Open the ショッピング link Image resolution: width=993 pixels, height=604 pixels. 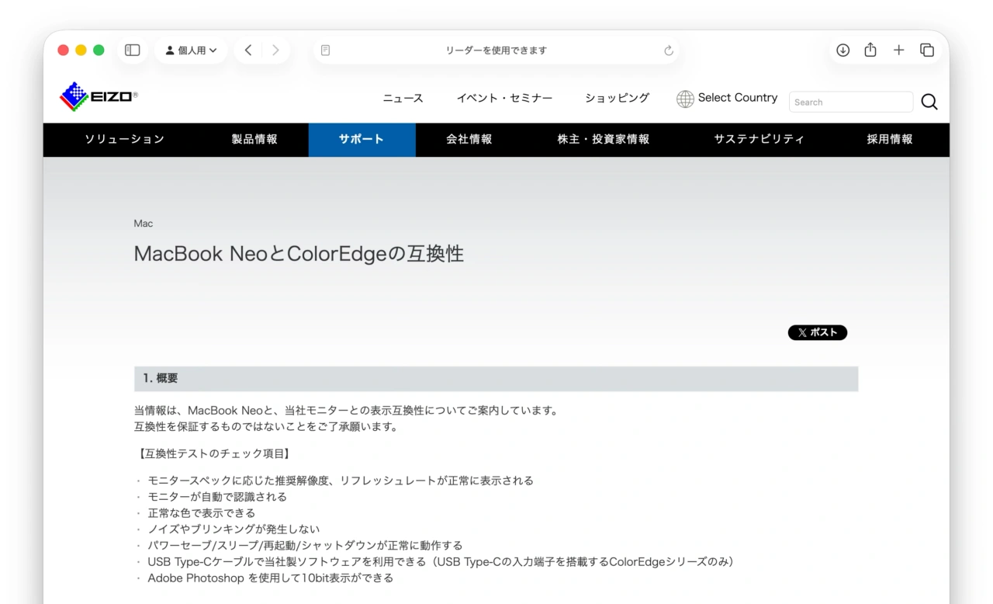[617, 98]
